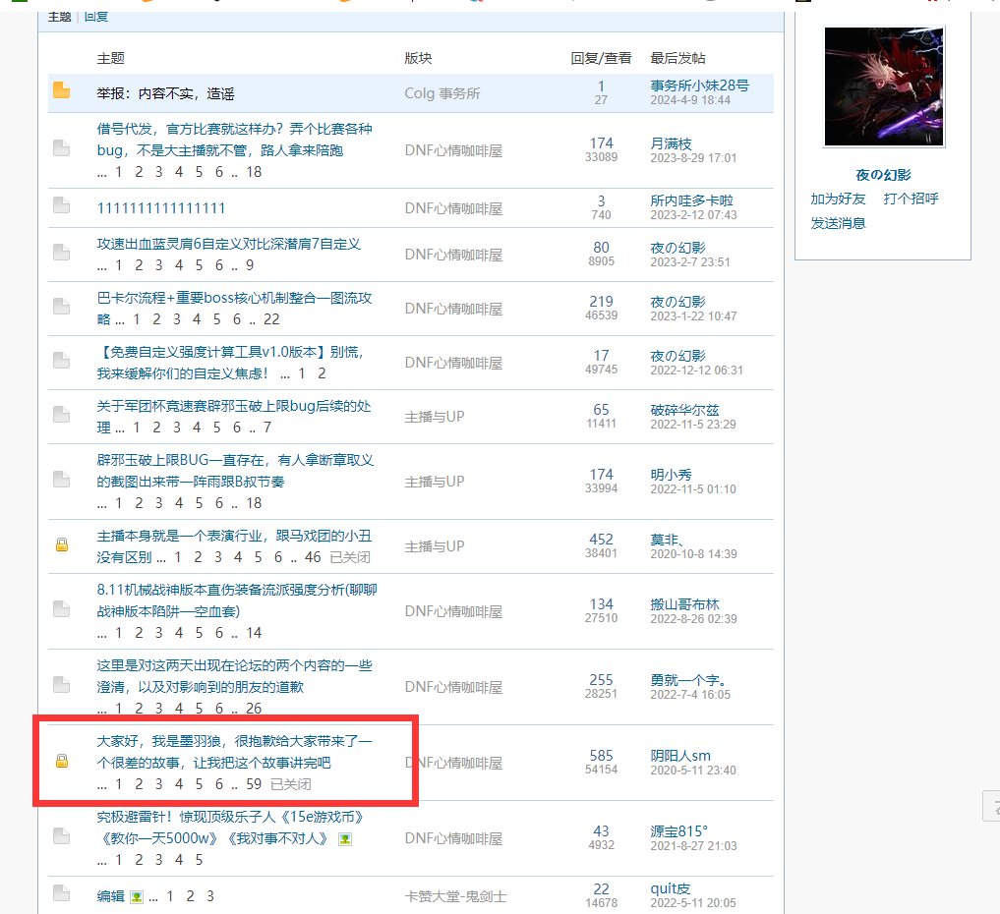Click 打个招呼 to greet user
Image resolution: width=1000 pixels, height=914 pixels.
[911, 199]
